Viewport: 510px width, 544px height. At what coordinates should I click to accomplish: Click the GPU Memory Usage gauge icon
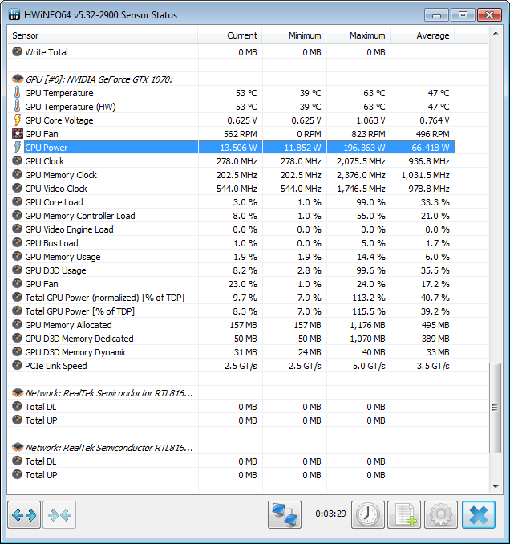(17, 257)
